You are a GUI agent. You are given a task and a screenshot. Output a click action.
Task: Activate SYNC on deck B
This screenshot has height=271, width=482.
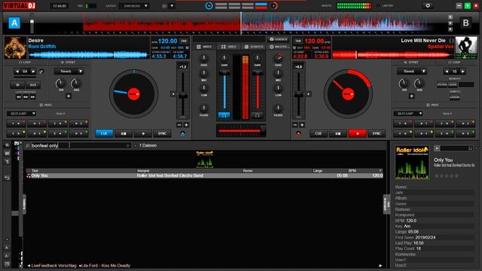pyautogui.click(x=377, y=134)
